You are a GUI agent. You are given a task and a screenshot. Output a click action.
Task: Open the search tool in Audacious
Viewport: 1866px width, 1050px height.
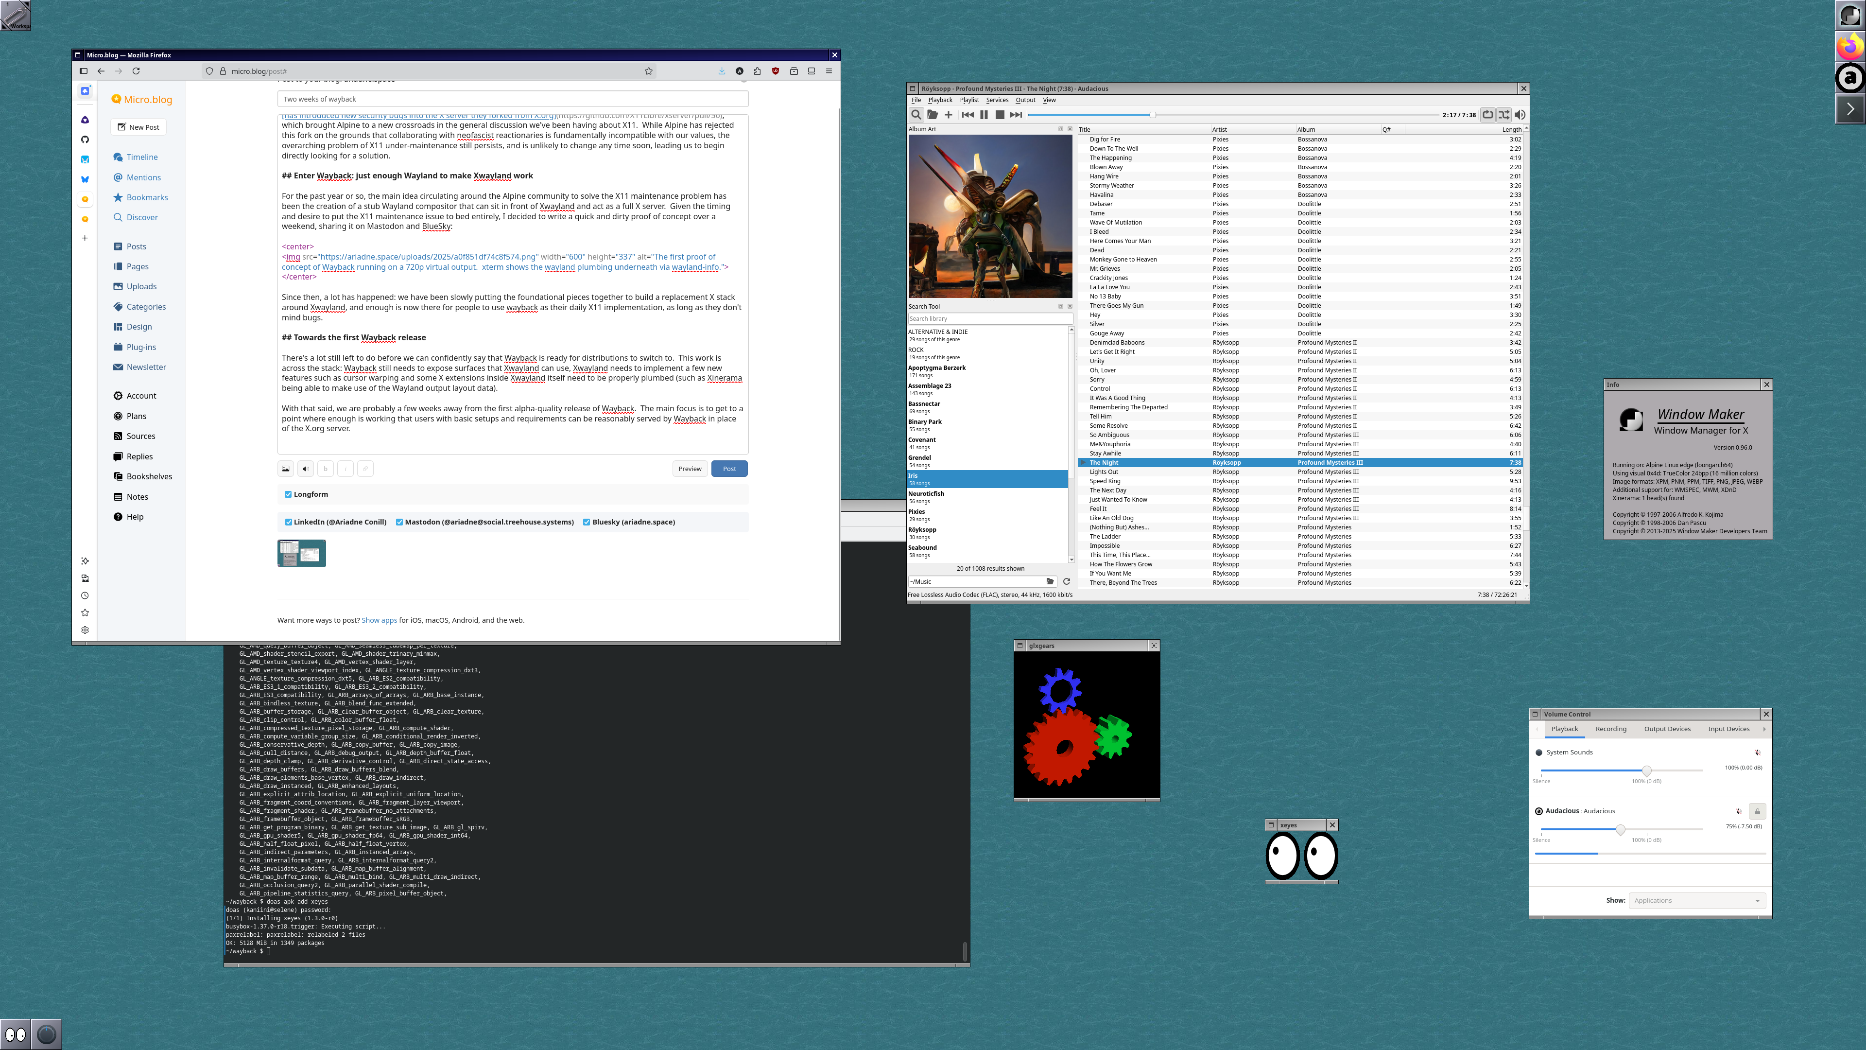click(916, 115)
